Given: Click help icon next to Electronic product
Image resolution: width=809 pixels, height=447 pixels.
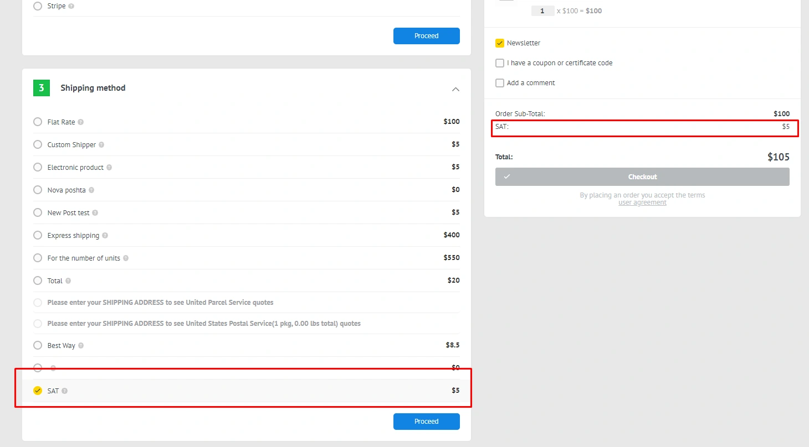Looking at the screenshot, I should coord(109,168).
